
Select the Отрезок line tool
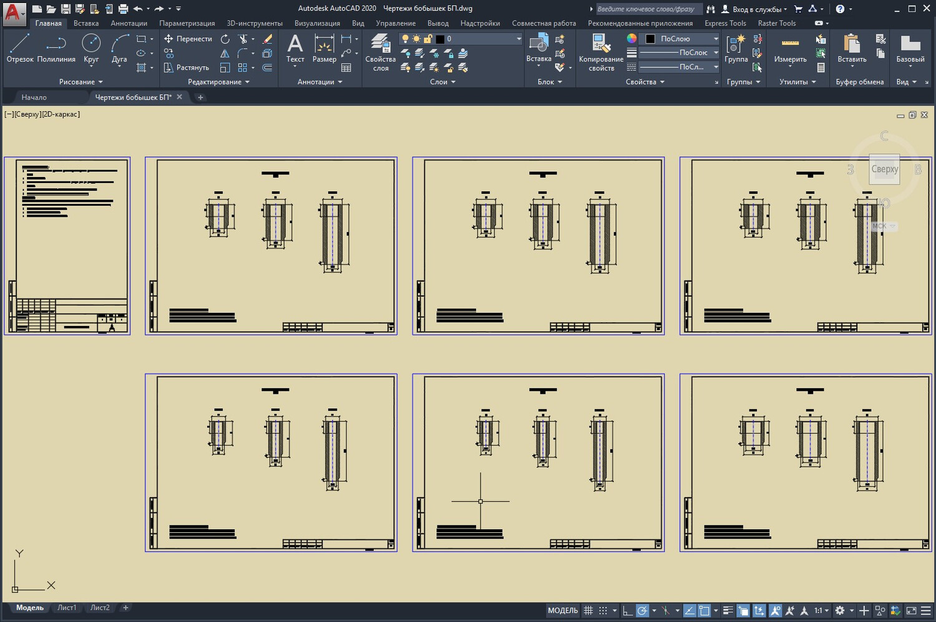pyautogui.click(x=19, y=48)
